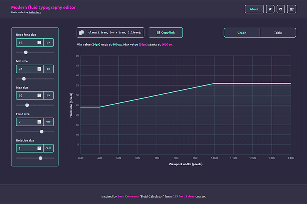Switch to the Table tab
This screenshot has width=307, height=204.
278,33
